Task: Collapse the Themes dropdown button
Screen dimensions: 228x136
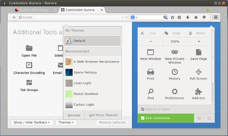Action: (66, 122)
